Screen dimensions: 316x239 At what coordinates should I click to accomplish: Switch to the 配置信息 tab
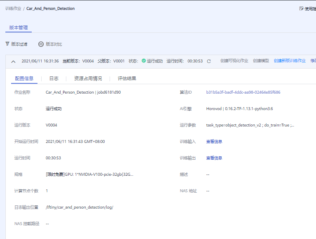tap(24, 78)
